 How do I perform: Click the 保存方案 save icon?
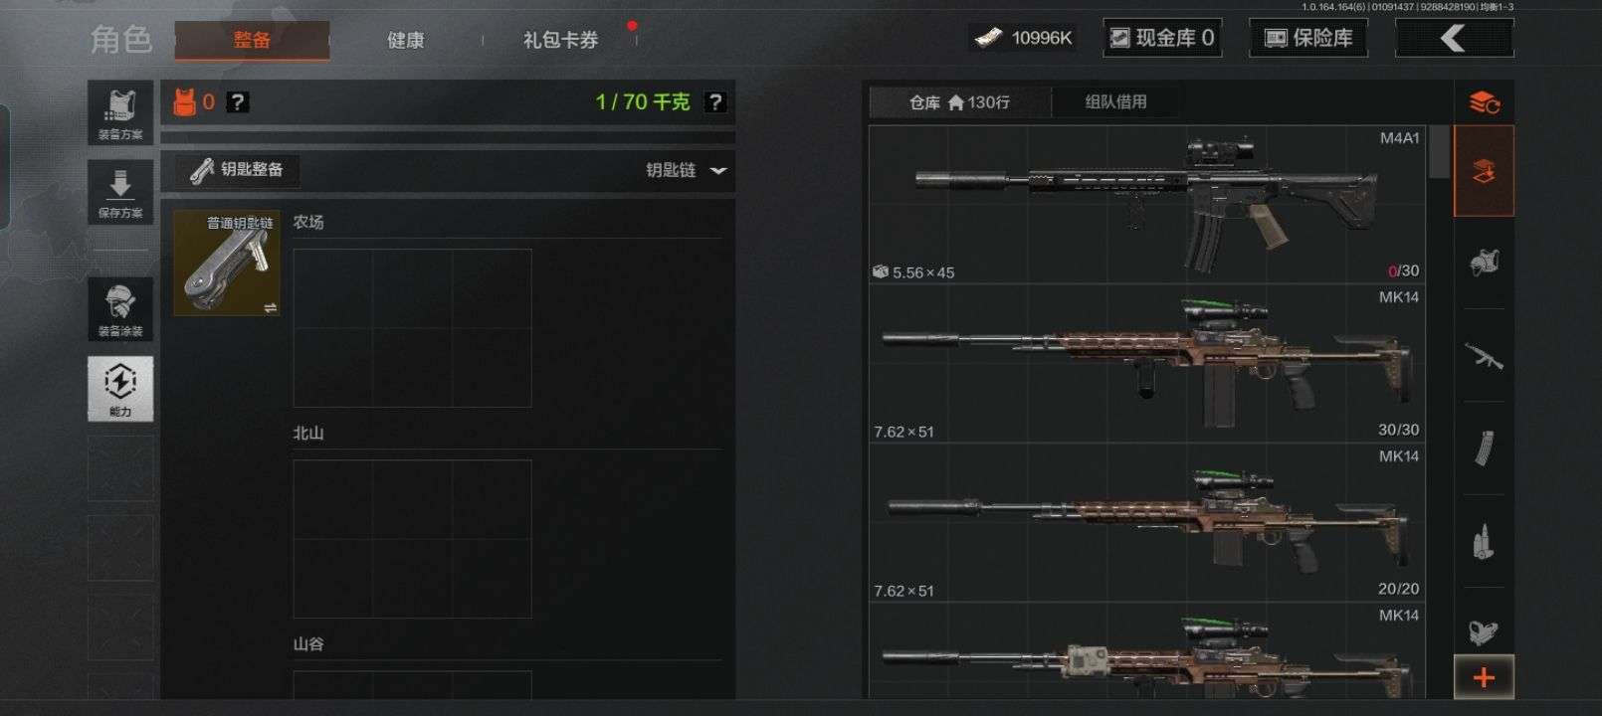tap(120, 192)
